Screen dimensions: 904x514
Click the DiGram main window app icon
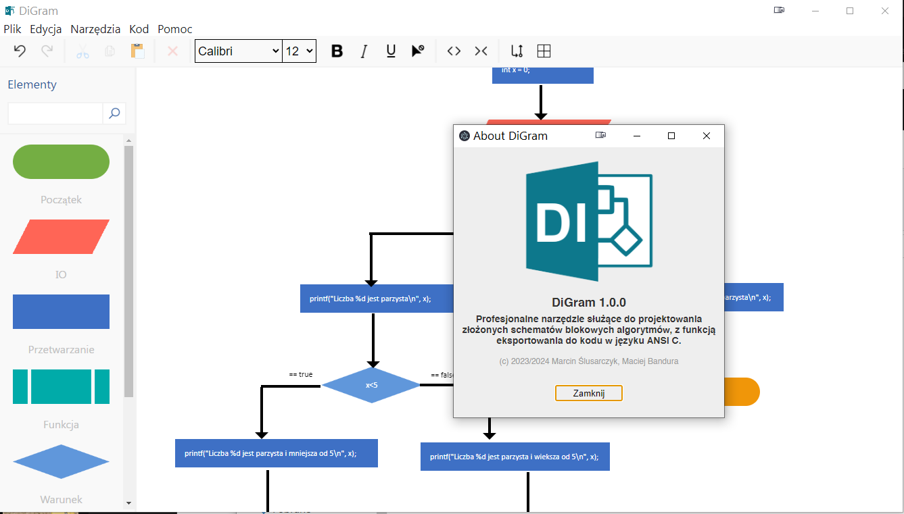tap(9, 11)
